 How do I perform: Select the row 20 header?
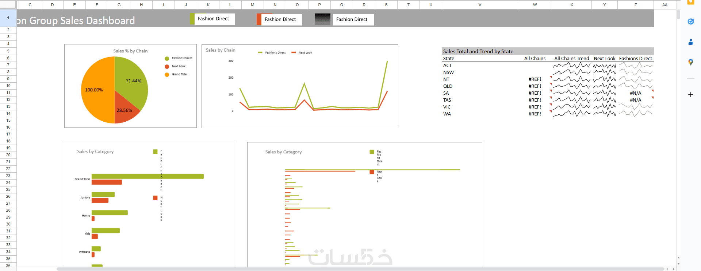(x=8, y=155)
